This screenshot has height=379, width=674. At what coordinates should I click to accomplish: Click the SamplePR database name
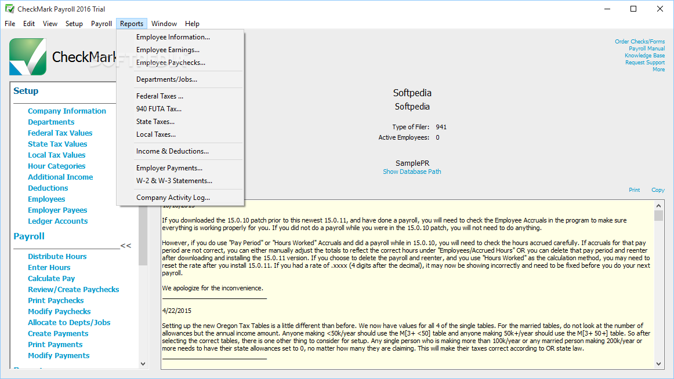[x=412, y=163]
